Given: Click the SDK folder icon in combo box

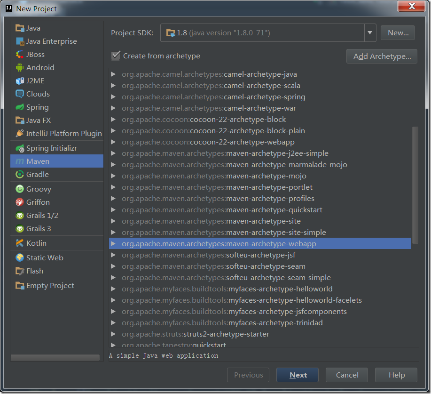Looking at the screenshot, I should click(x=171, y=33).
